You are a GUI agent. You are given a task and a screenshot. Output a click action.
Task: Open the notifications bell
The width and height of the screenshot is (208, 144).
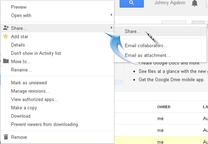[194, 3]
